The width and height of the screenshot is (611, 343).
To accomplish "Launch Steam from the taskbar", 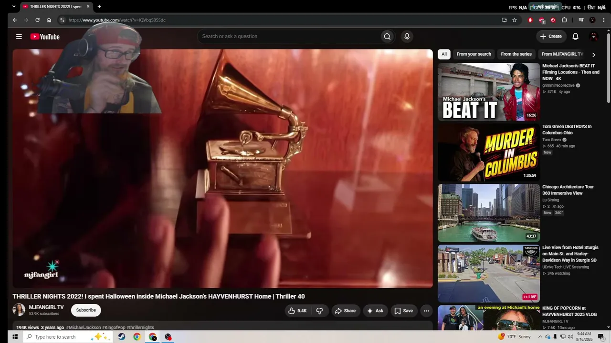I will click(122, 337).
